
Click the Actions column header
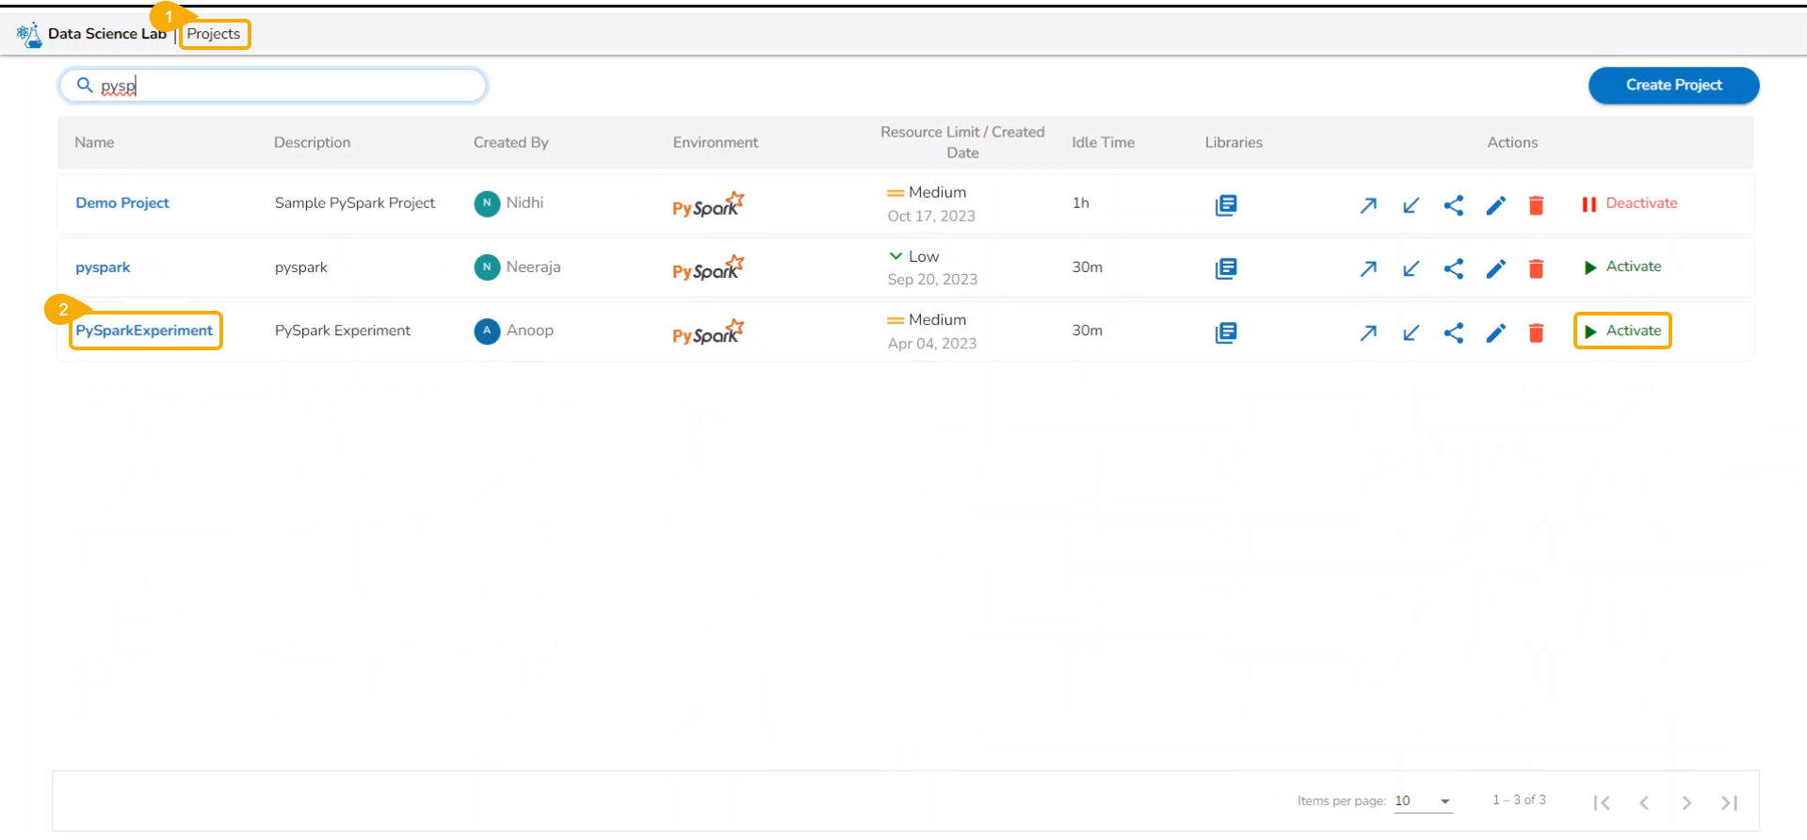[1512, 142]
